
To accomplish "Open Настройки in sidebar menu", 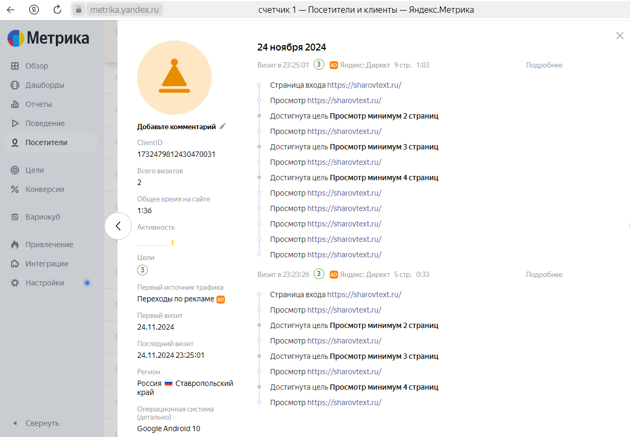I will coord(45,283).
